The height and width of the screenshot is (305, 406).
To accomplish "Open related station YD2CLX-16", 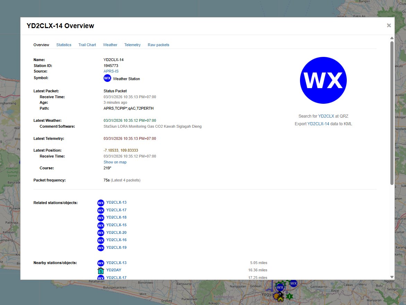I will pos(116,240).
